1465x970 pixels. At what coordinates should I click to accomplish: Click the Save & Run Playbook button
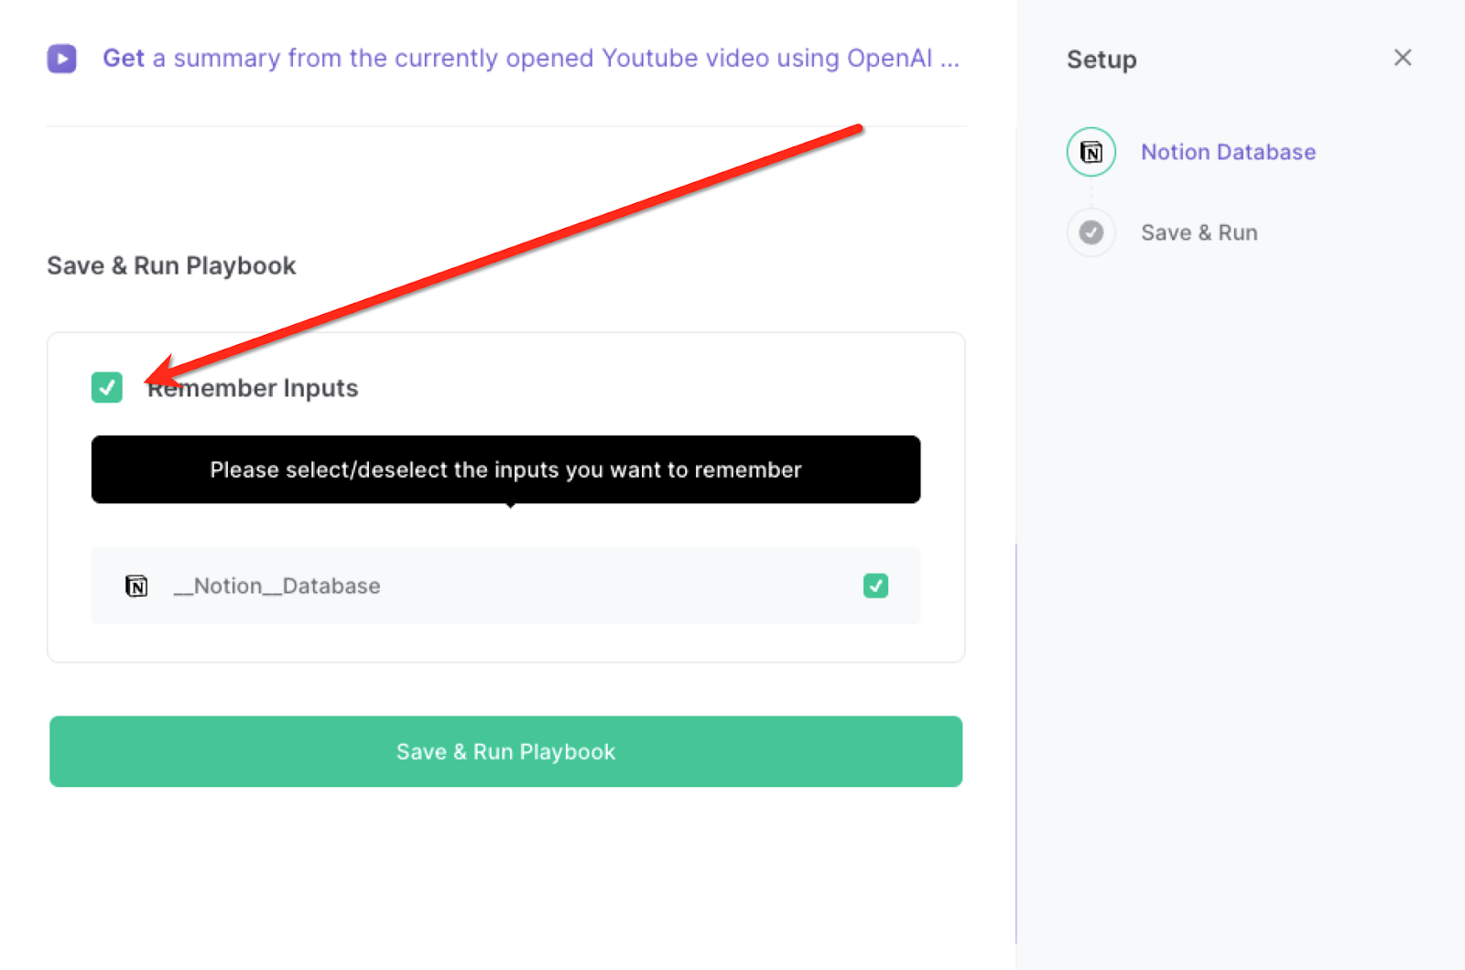coord(505,751)
